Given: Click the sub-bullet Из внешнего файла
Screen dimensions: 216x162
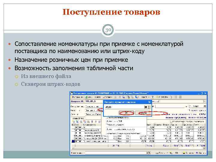Looking at the screenshot, I should (x=46, y=76).
